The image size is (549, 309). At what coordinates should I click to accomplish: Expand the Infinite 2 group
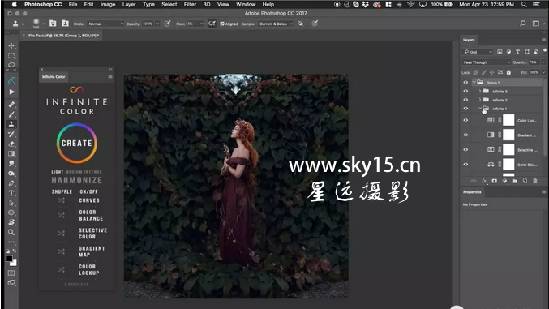[480, 100]
